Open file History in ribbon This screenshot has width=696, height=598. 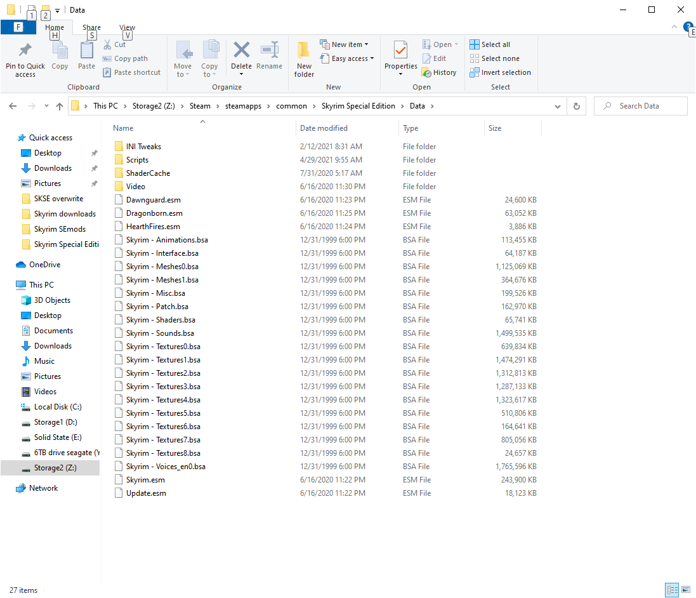pyautogui.click(x=439, y=72)
